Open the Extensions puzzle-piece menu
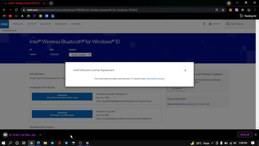The image size is (259, 146). [x=243, y=10]
